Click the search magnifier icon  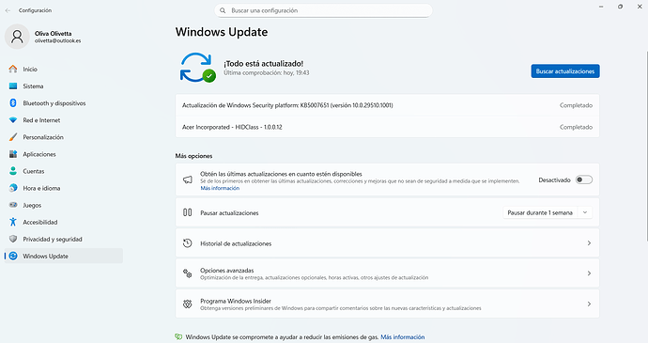pyautogui.click(x=223, y=10)
